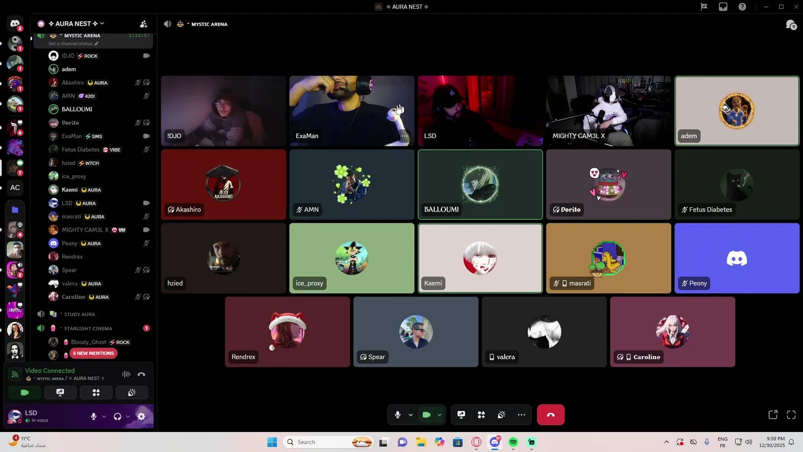Viewport: 803px width, 452px height.
Task: Open the Help question mark icon
Action: [742, 7]
